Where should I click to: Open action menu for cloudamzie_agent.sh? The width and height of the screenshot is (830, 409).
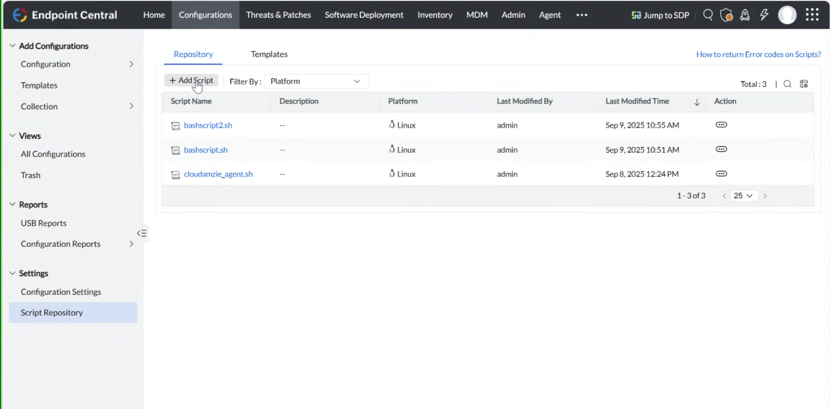[x=721, y=174]
